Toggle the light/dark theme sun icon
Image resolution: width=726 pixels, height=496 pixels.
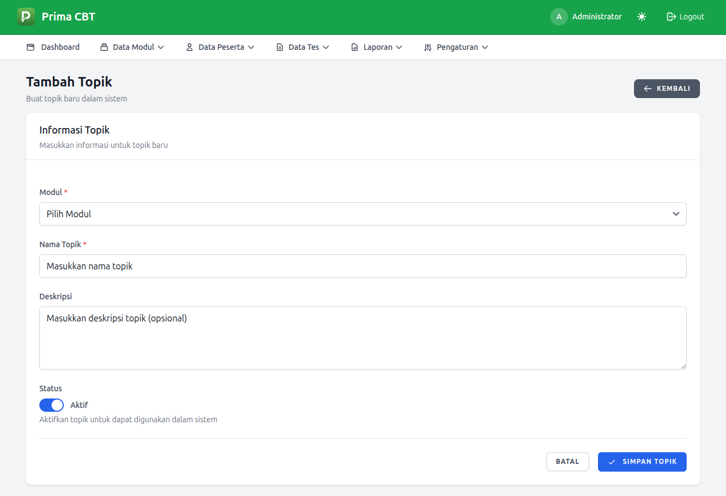tap(642, 17)
